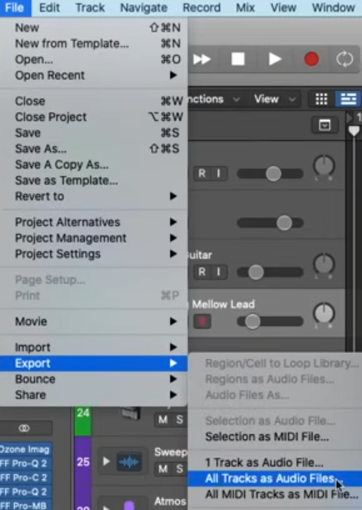The height and width of the screenshot is (510, 362).
Task: Expand the Import submenu
Action: [93, 347]
